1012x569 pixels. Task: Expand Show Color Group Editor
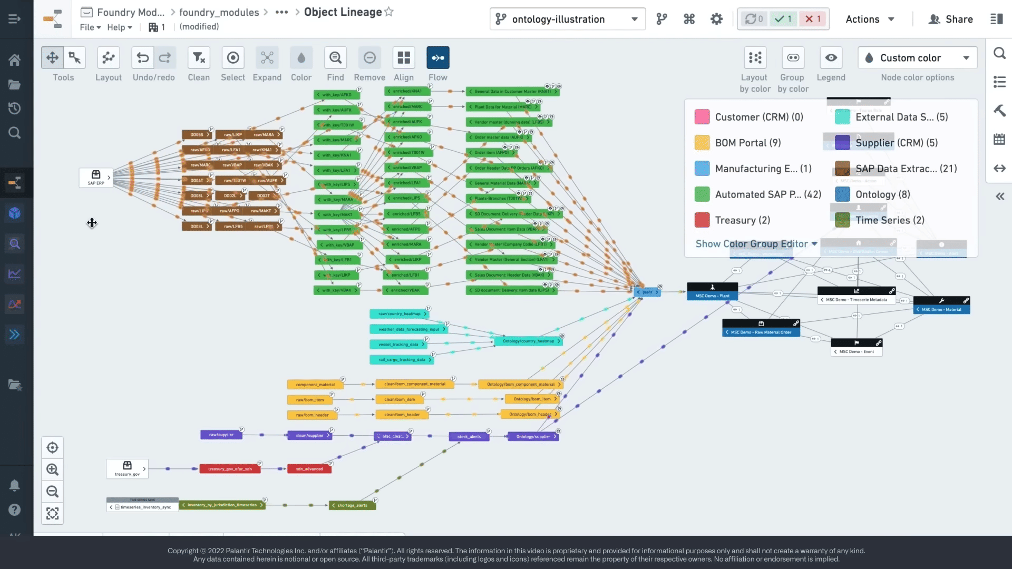756,244
